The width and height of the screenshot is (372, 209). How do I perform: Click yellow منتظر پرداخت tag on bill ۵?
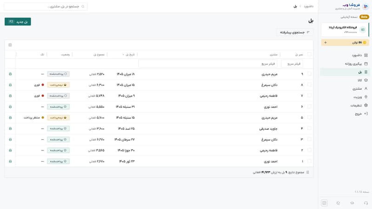coord(33,118)
